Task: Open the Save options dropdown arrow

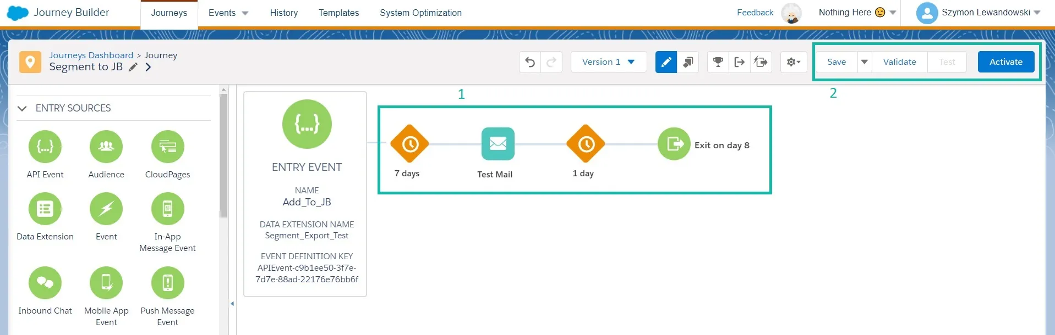Action: (x=865, y=62)
